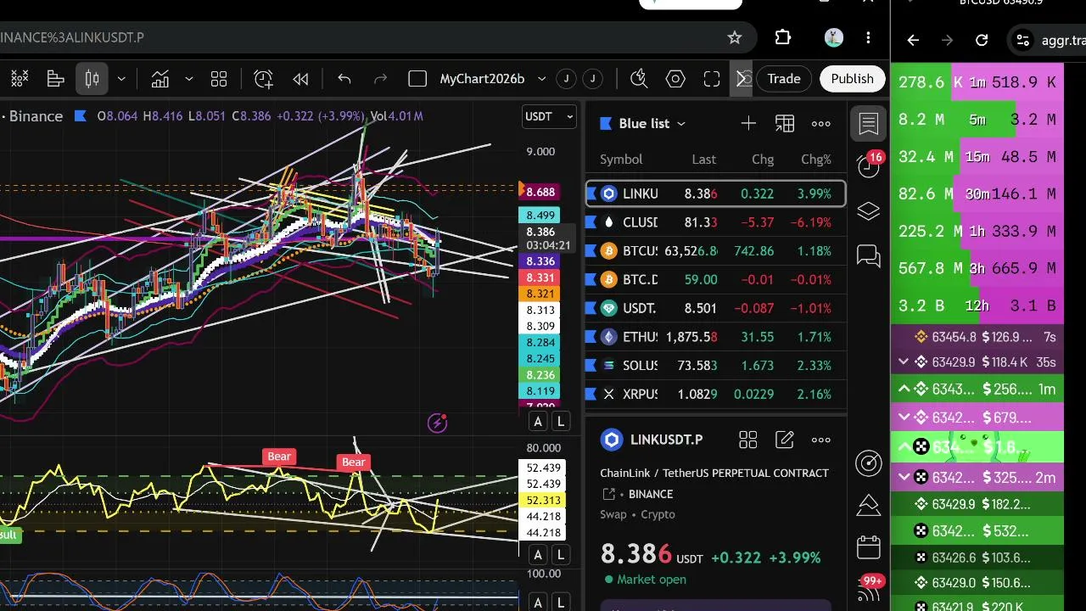Start bar replay mode
Image resolution: width=1086 pixels, height=611 pixels.
300,79
